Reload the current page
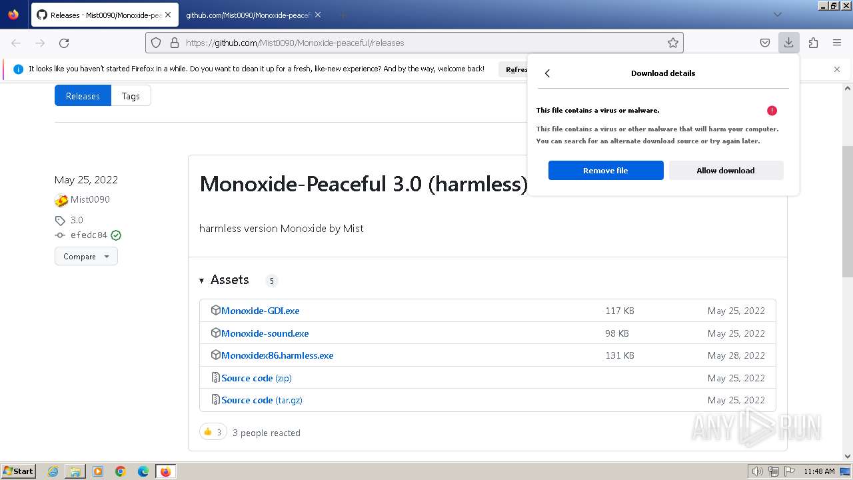 point(64,43)
